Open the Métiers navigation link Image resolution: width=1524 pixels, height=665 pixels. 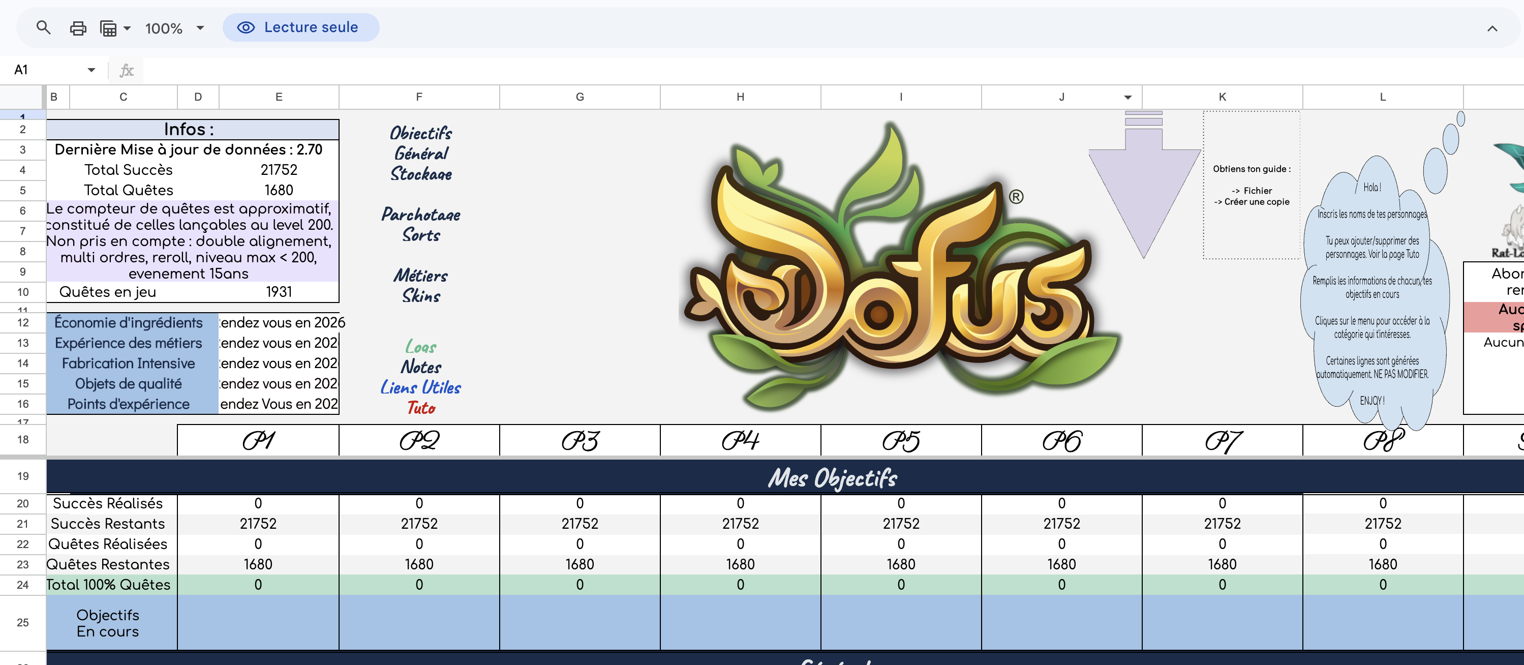point(420,276)
